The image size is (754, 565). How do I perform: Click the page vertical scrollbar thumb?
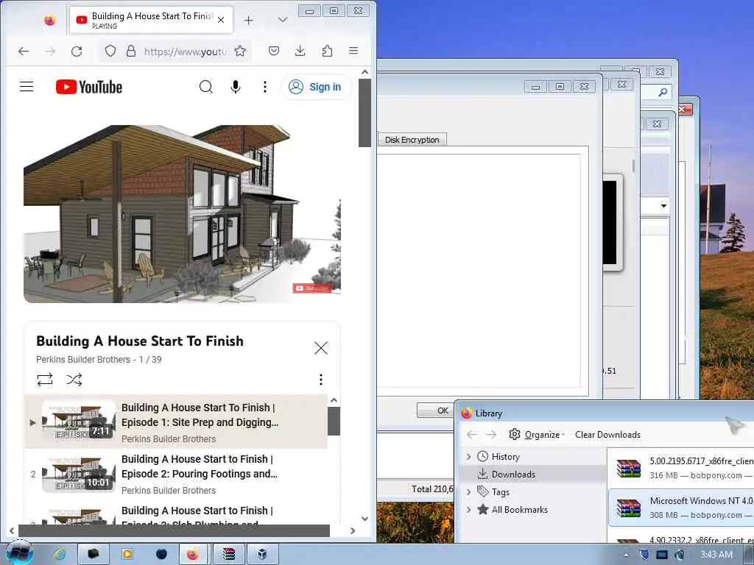coord(364,113)
